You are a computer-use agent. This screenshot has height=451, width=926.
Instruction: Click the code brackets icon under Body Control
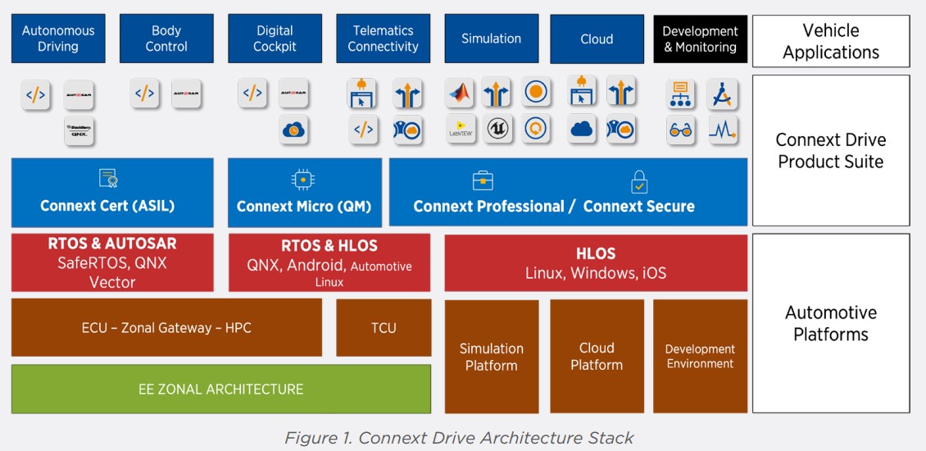(x=145, y=93)
